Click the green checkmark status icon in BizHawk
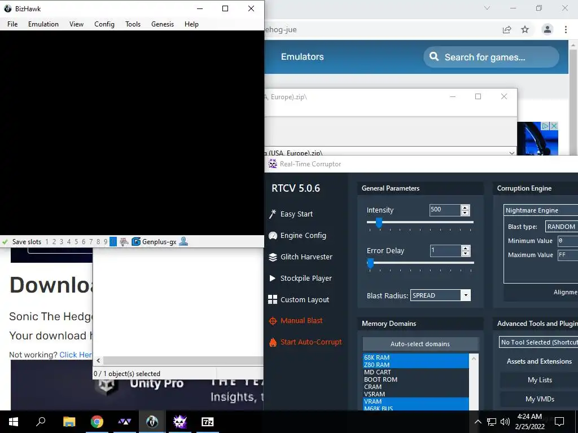 coord(5,242)
